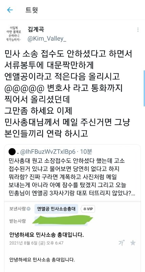
Task: Open the email date 2021년 8월 6일
Action: 36,243
